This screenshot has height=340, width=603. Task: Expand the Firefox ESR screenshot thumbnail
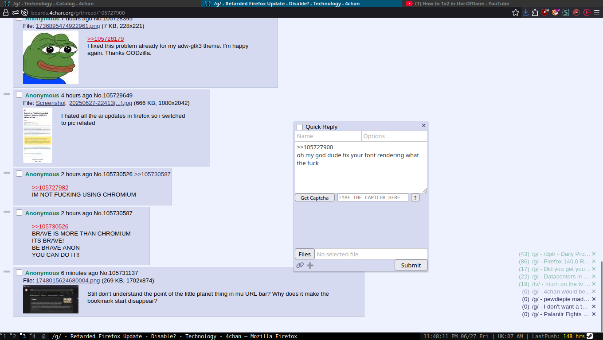click(38, 135)
